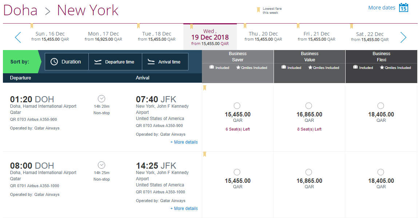The height and width of the screenshot is (218, 418).
Task: Click the Business Value column header
Action: 310,57
